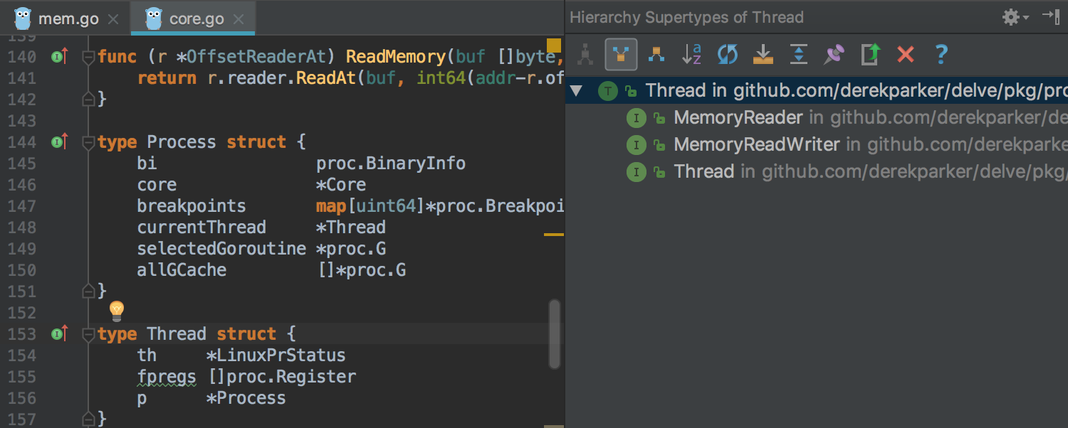Click the implements gutter icon on line 144
The width and height of the screenshot is (1068, 428).
point(60,141)
